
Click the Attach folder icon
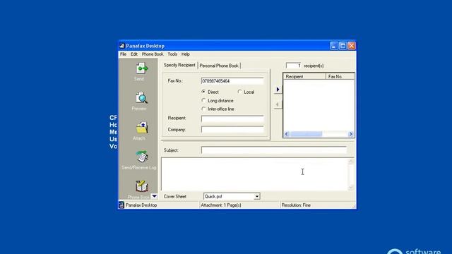pyautogui.click(x=141, y=128)
